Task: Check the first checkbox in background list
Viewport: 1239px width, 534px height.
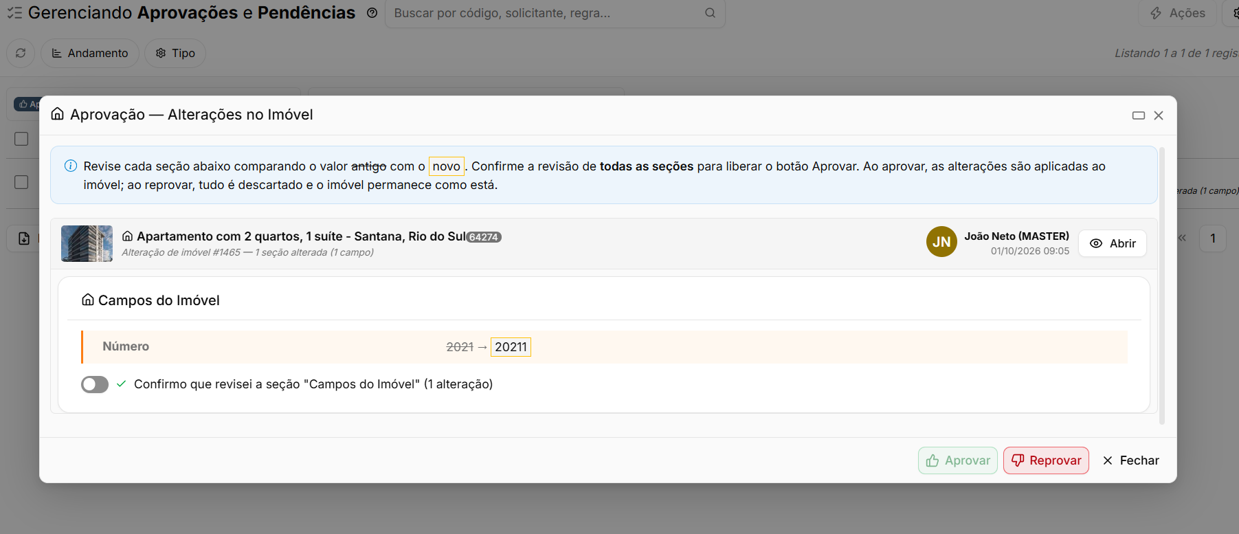Action: 21,139
